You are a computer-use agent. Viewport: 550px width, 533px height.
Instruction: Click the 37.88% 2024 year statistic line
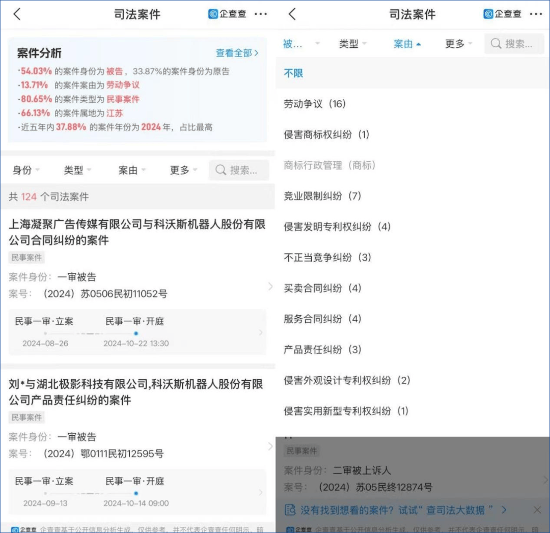pos(116,127)
